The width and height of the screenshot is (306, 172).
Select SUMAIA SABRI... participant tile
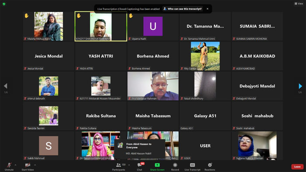tap(257, 26)
